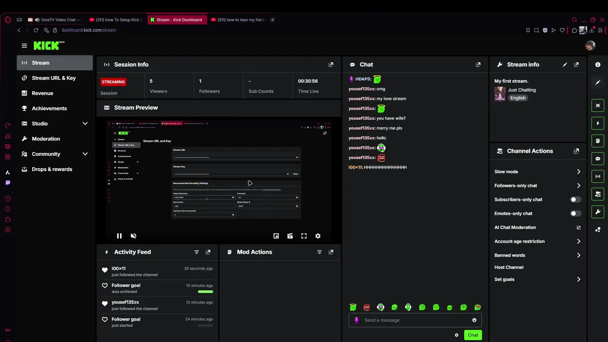Screen dimensions: 608x342
Task: Toggle the activity feed lightning icon in right toolbar
Action: [598, 123]
